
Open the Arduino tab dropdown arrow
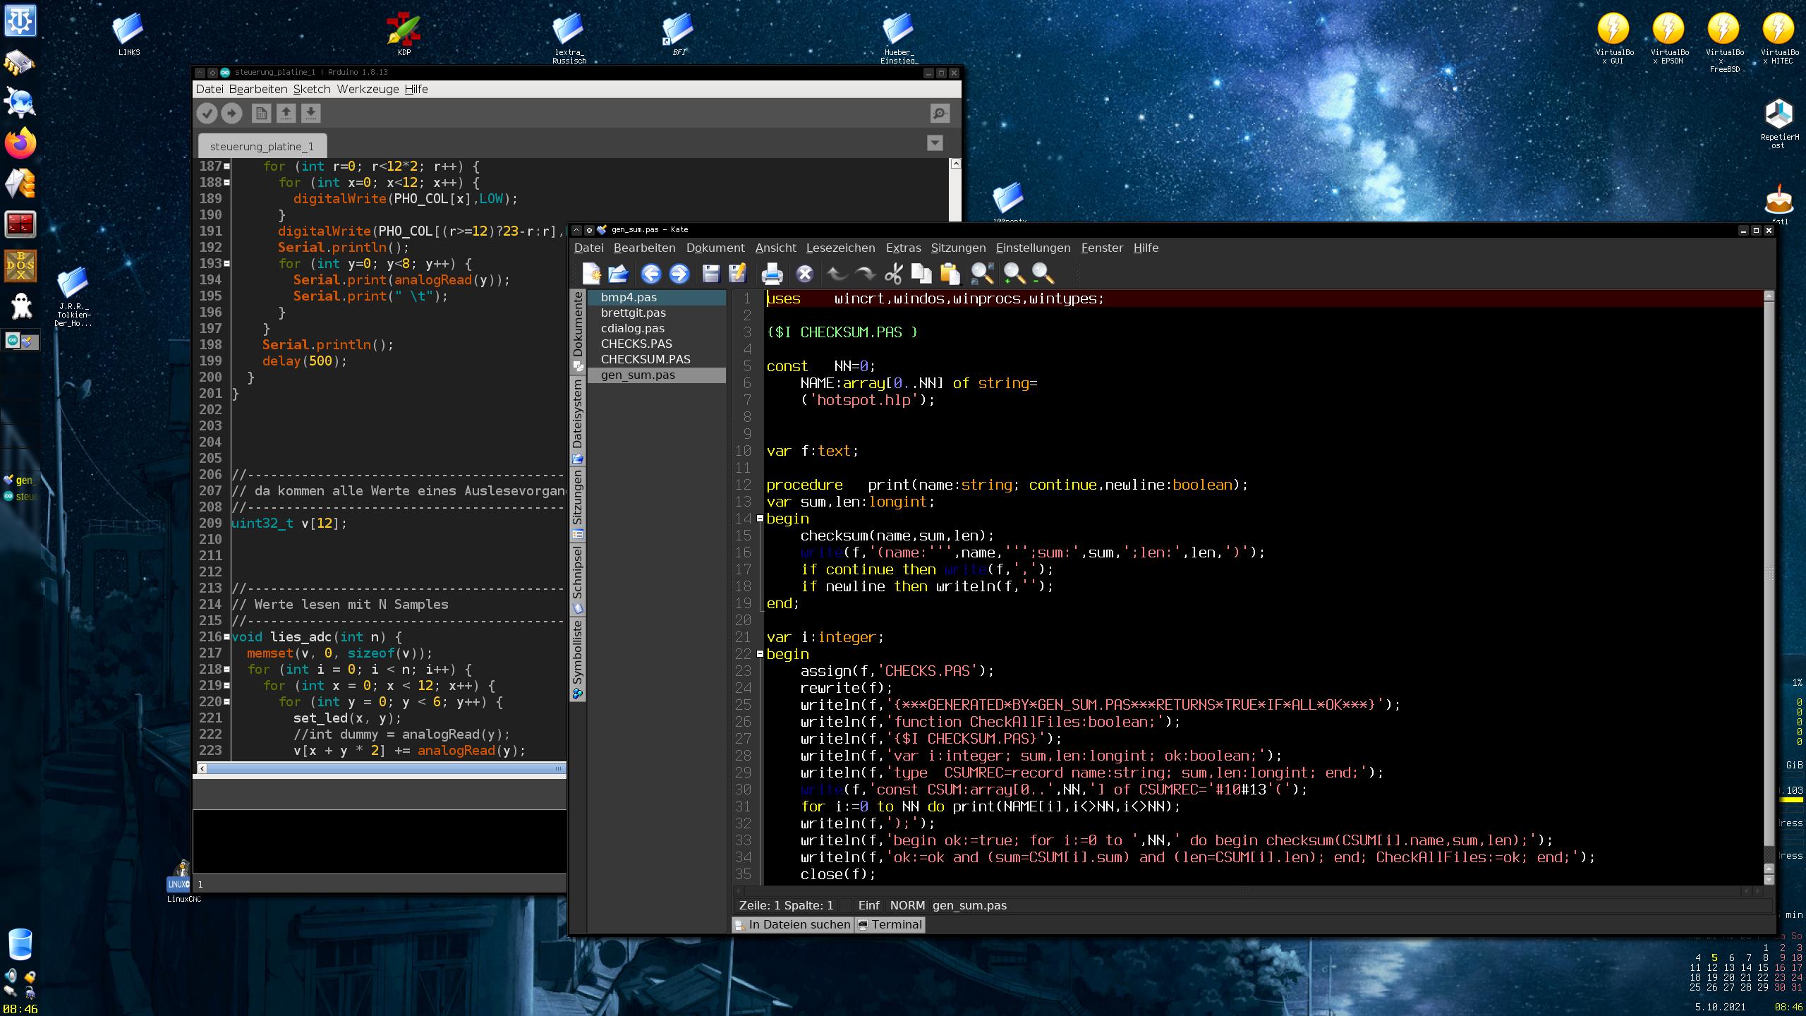coord(935,143)
